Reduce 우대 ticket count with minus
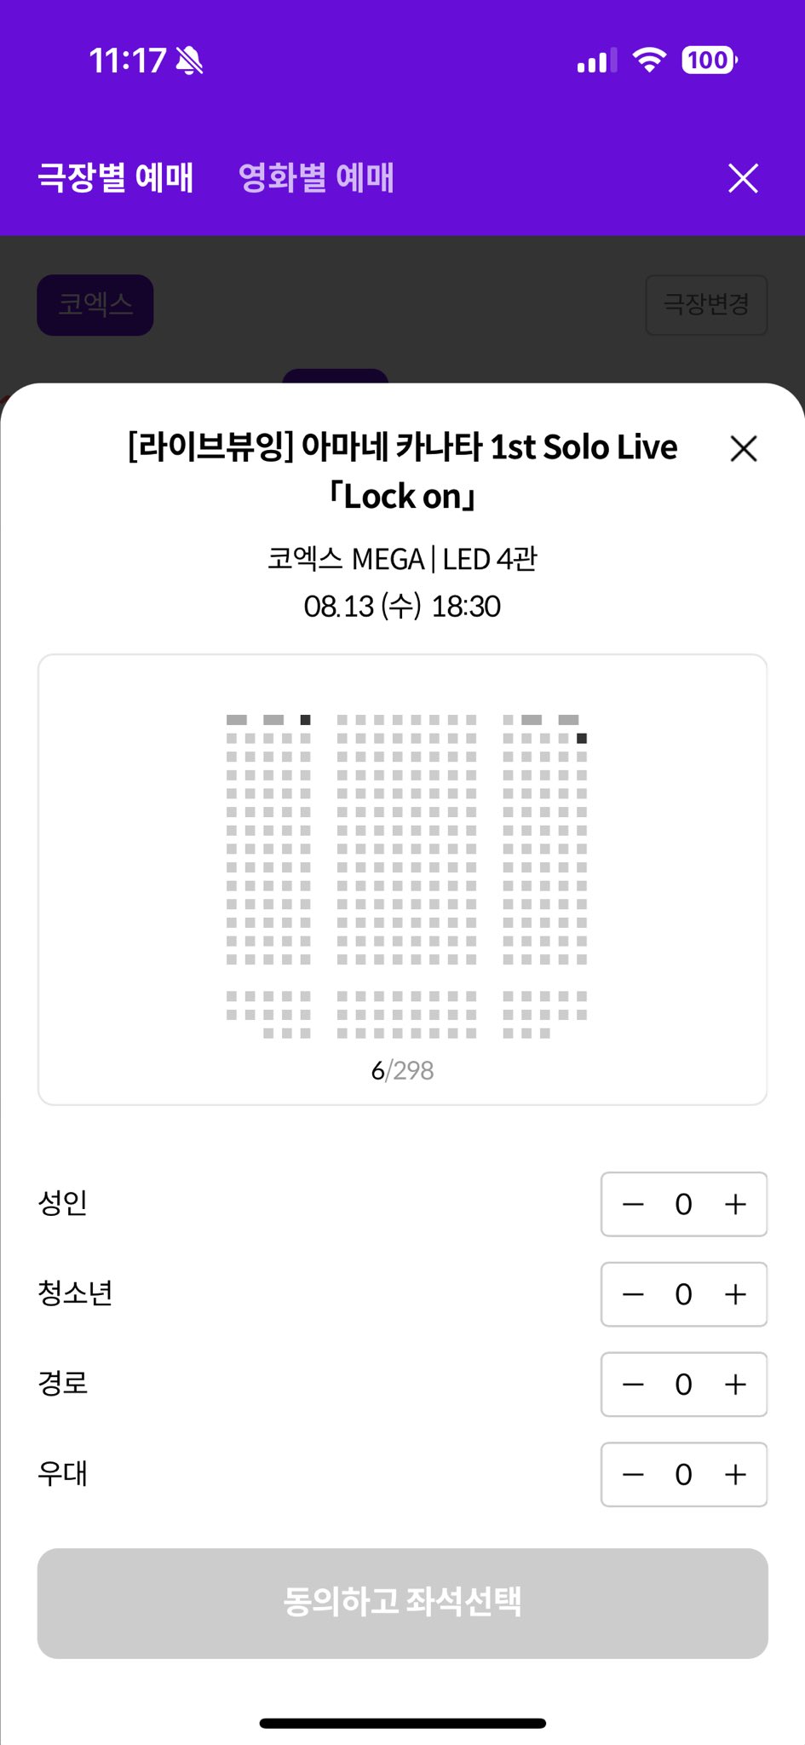 633,1474
